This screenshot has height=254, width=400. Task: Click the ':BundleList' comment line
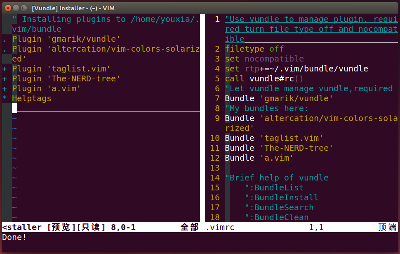pos(274,188)
